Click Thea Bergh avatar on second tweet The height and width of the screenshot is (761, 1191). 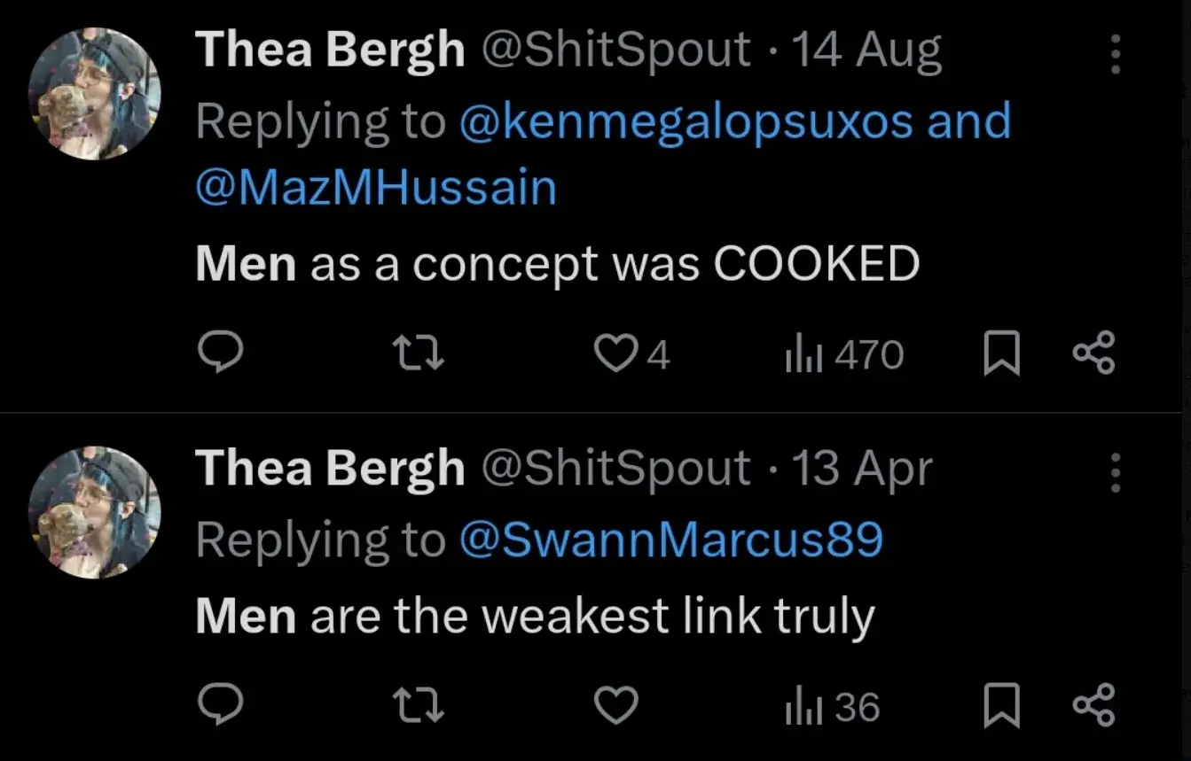coord(94,512)
